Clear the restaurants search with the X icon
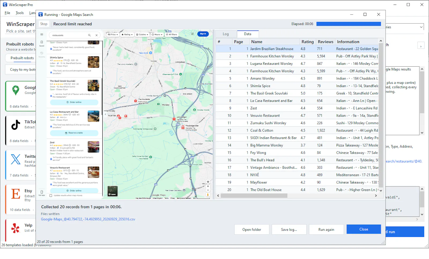 coord(97,35)
